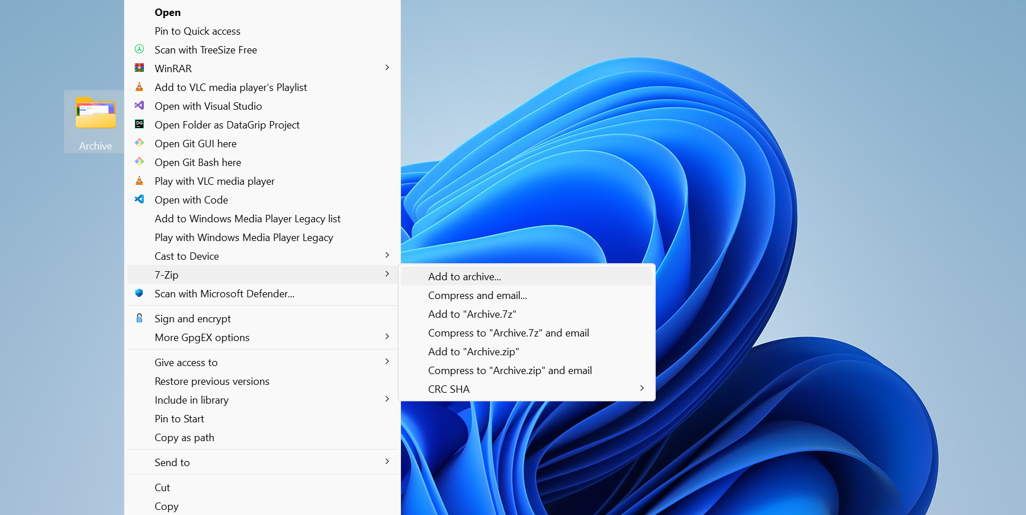Click the TreeSize Free icon

pyautogui.click(x=139, y=49)
